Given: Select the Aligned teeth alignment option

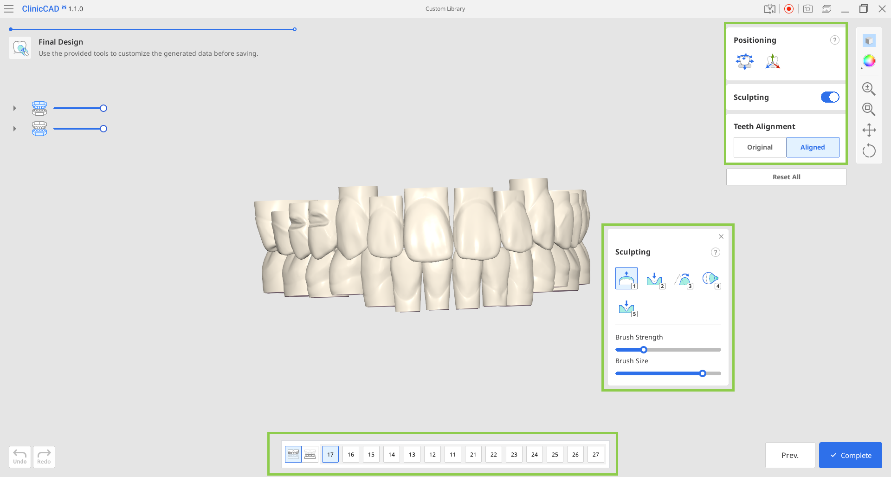Looking at the screenshot, I should click(813, 147).
